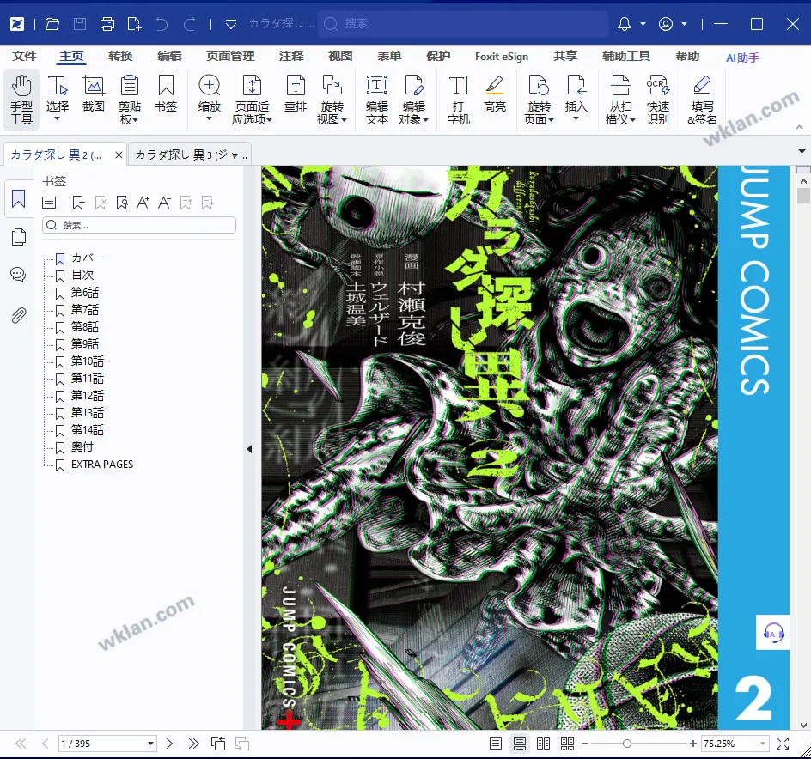Open the Rotate Pages (旋转页面) dropdown

[539, 100]
